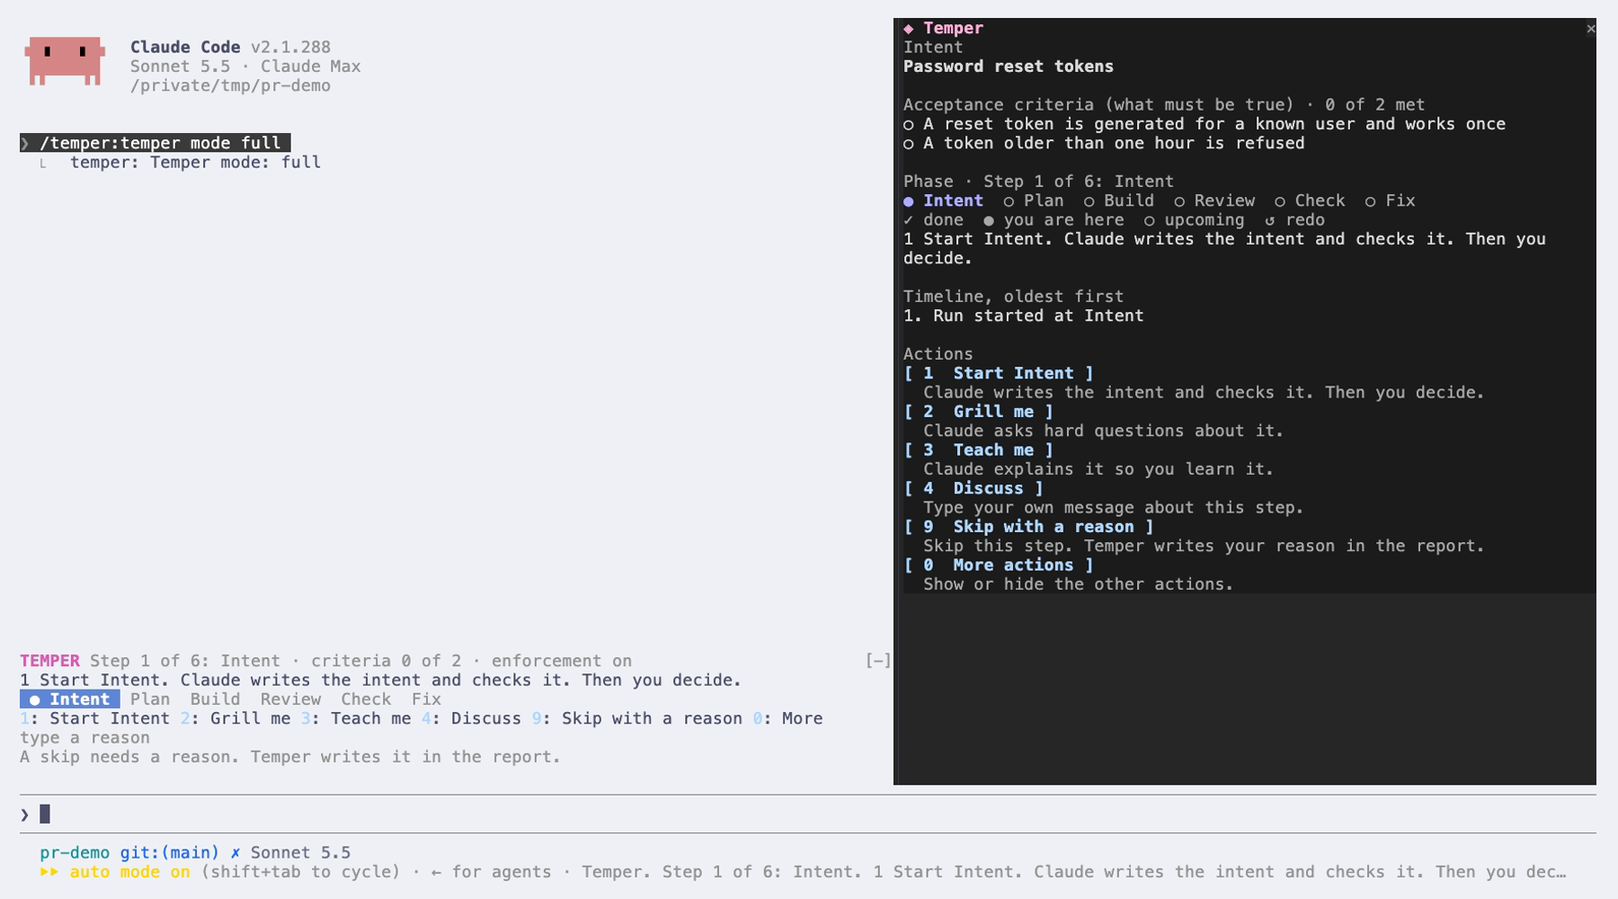Click 'Run started at Intent' timeline entry

coord(1024,316)
